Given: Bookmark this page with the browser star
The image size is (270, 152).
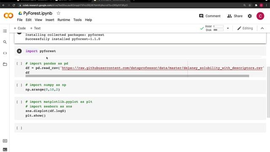Looking at the screenshot, I should tap(250, 5).
